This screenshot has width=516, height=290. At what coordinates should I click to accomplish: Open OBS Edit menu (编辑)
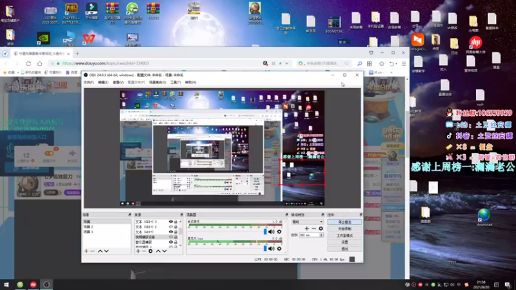[x=103, y=82]
